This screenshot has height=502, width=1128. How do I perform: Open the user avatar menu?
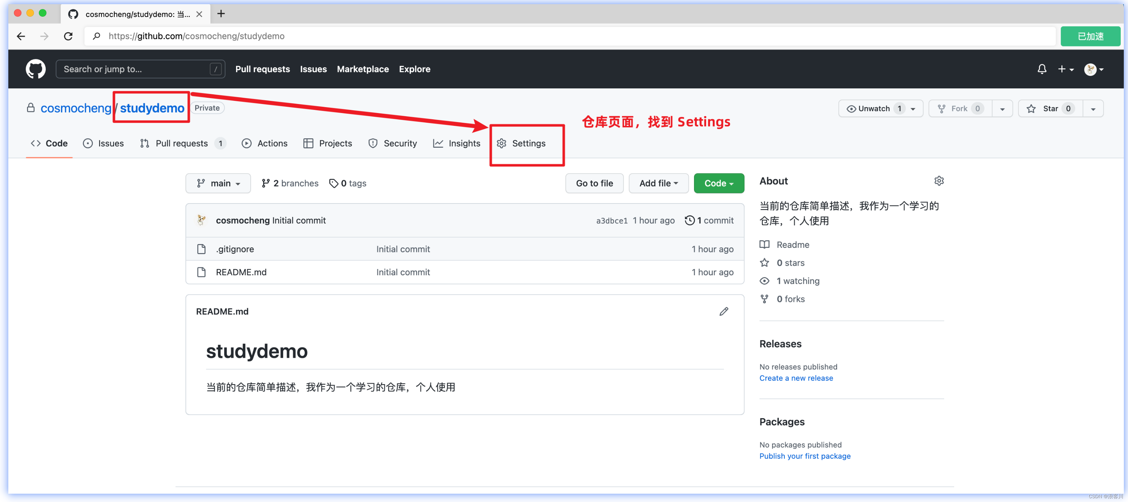[x=1093, y=69]
